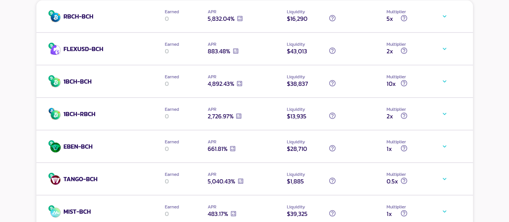
Task: Click liquidity help icon for EBEN-BCH
Action: pyautogui.click(x=332, y=148)
